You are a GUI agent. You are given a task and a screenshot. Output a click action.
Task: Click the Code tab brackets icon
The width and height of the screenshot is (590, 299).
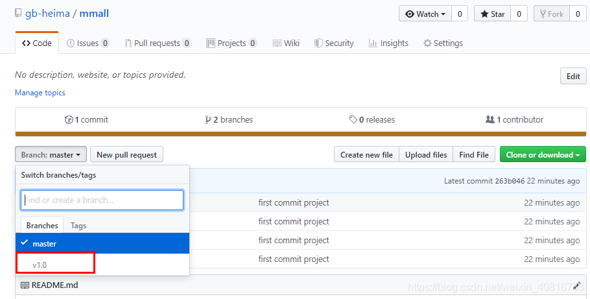click(26, 43)
